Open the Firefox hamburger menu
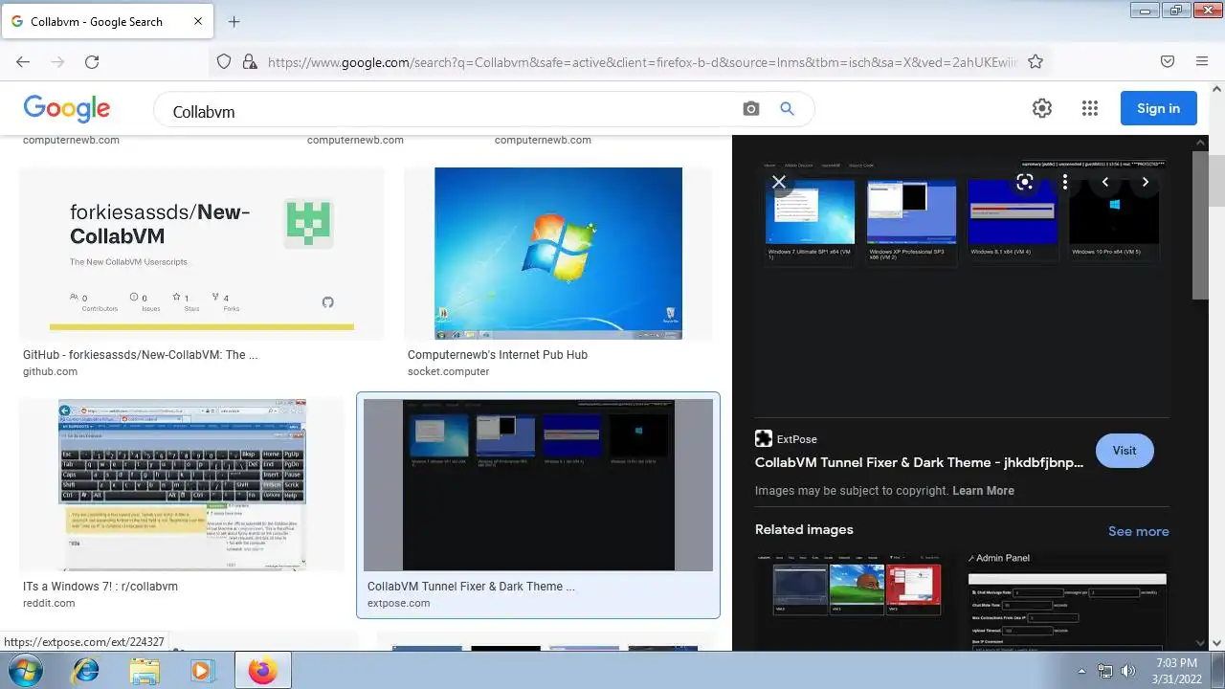Image resolution: width=1225 pixels, height=689 pixels. 1202,62
